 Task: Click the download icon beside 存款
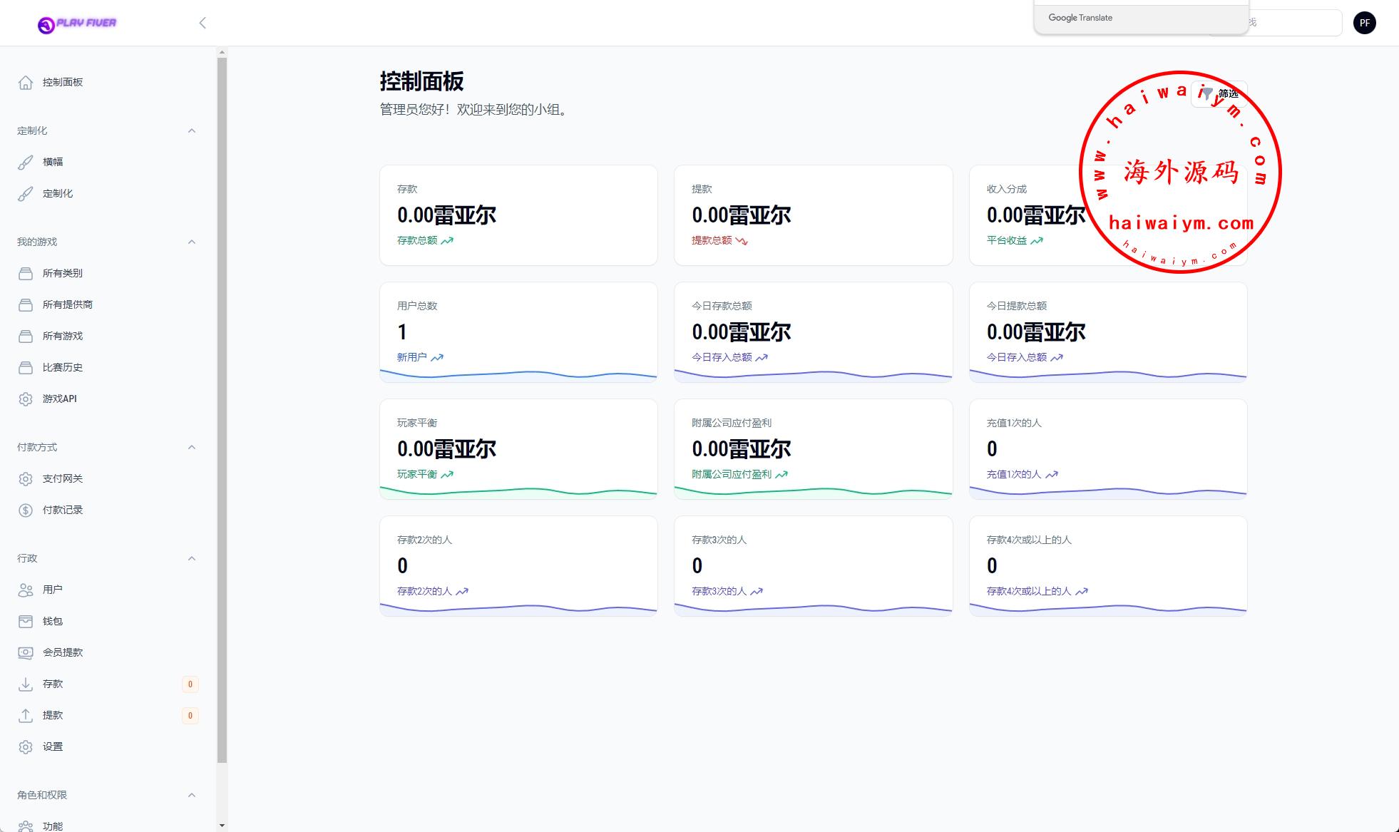pyautogui.click(x=26, y=684)
